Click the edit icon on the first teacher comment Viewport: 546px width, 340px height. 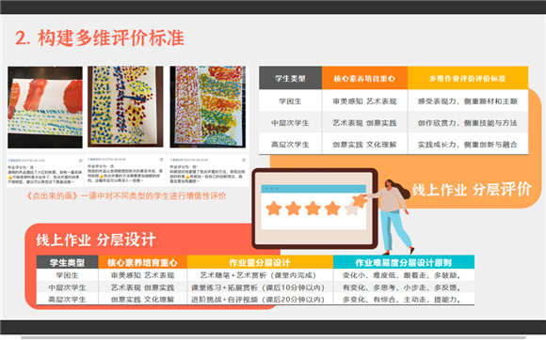click(x=80, y=161)
